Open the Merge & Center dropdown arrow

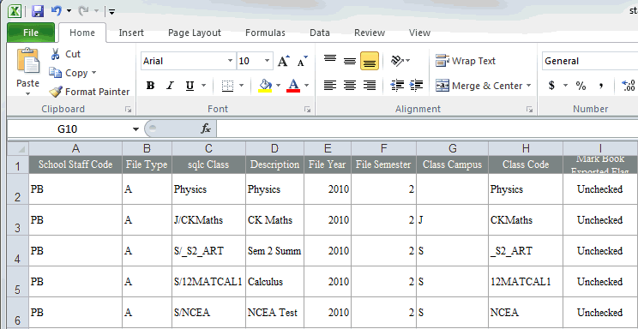[529, 86]
